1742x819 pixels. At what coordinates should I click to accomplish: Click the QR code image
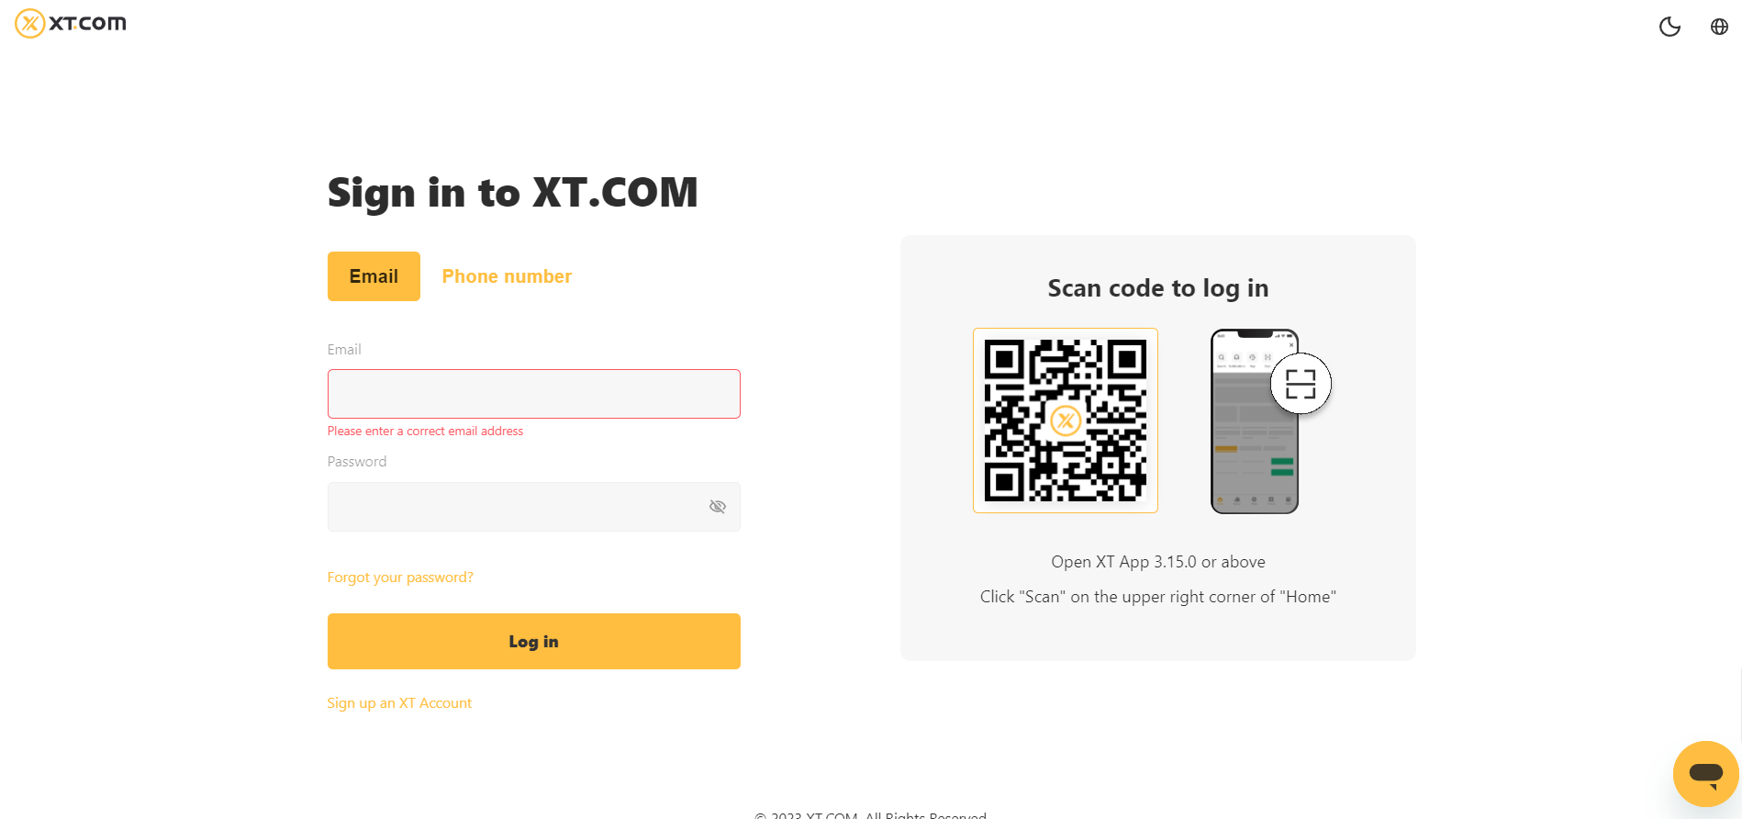pos(1066,421)
